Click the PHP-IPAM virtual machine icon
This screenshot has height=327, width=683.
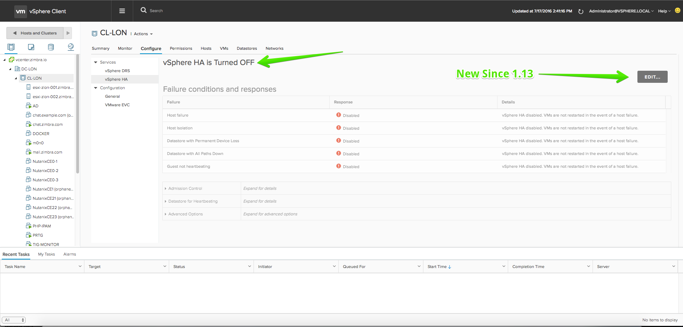[x=29, y=226]
